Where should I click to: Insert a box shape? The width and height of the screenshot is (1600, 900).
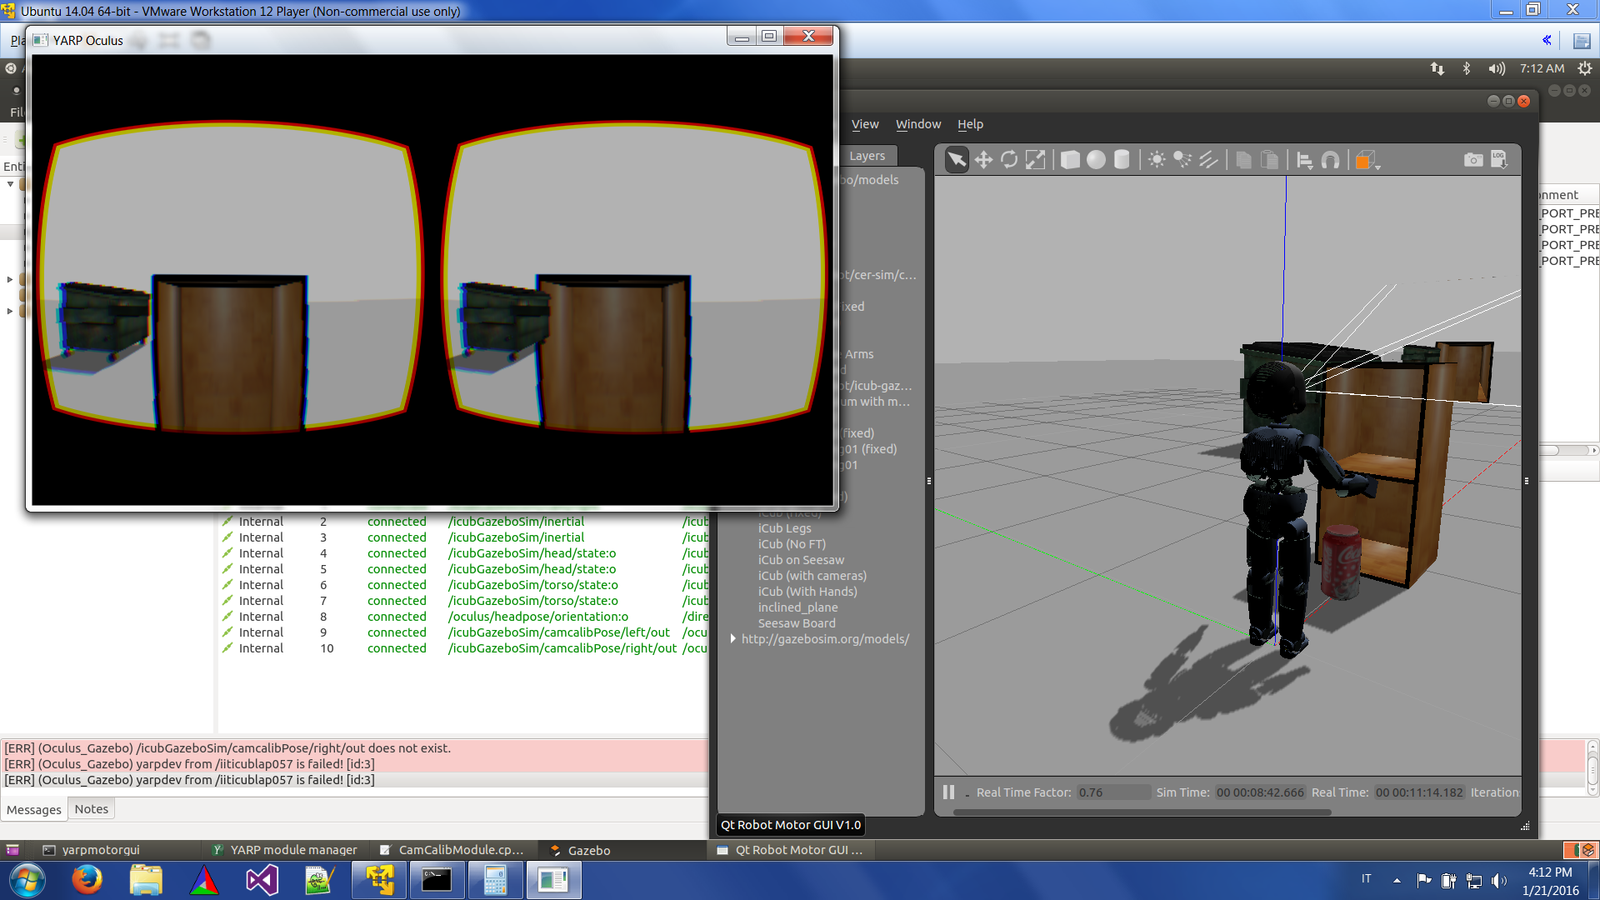1071,160
